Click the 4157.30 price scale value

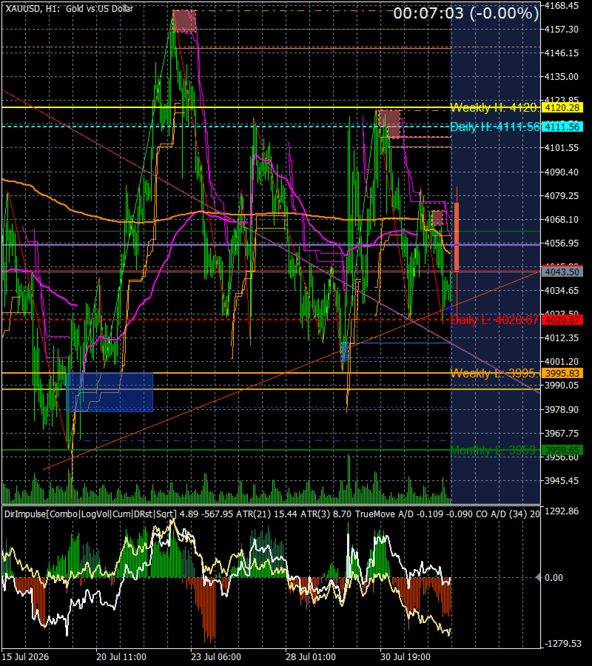[x=562, y=30]
